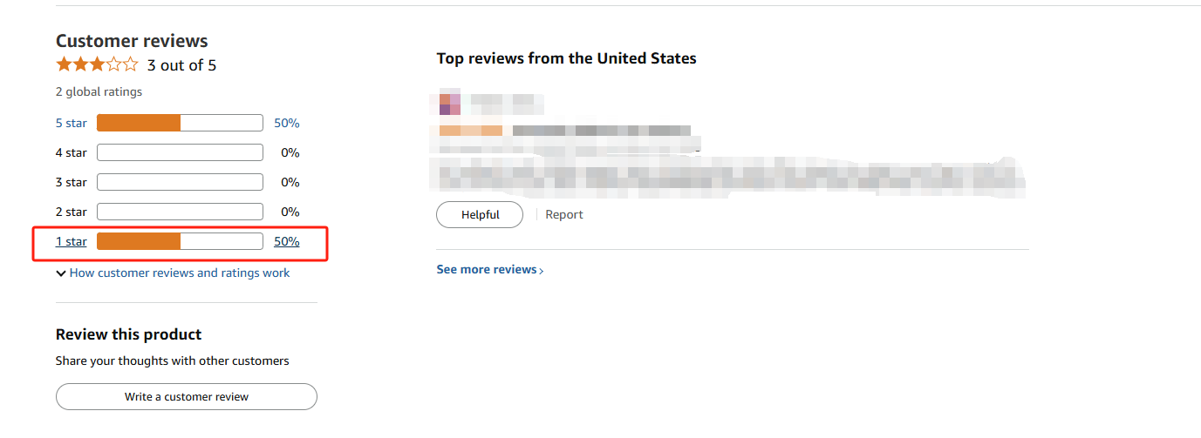The width and height of the screenshot is (1201, 438).
Task: Click the 2 star rating label
Action: pyautogui.click(x=72, y=212)
